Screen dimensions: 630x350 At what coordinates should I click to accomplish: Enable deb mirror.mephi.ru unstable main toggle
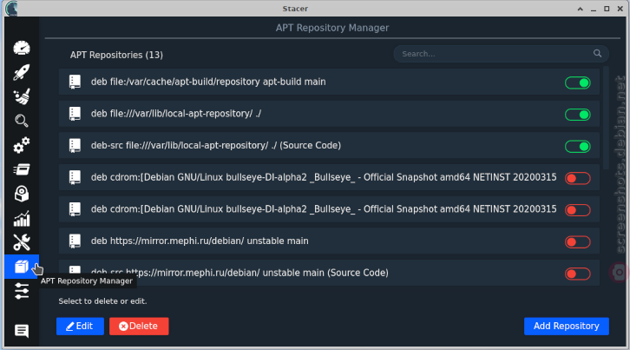pyautogui.click(x=577, y=242)
